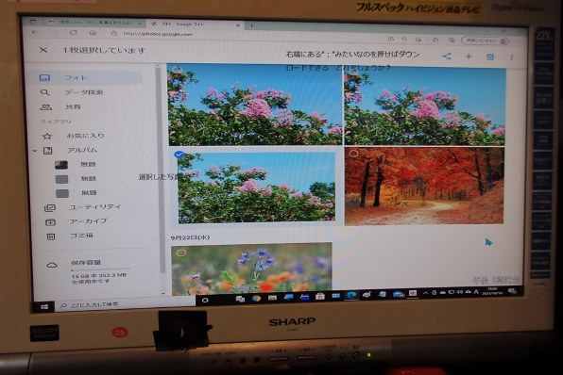This screenshot has height=375, width=563.
Task: Open the notification center icon
Action: 512,290
